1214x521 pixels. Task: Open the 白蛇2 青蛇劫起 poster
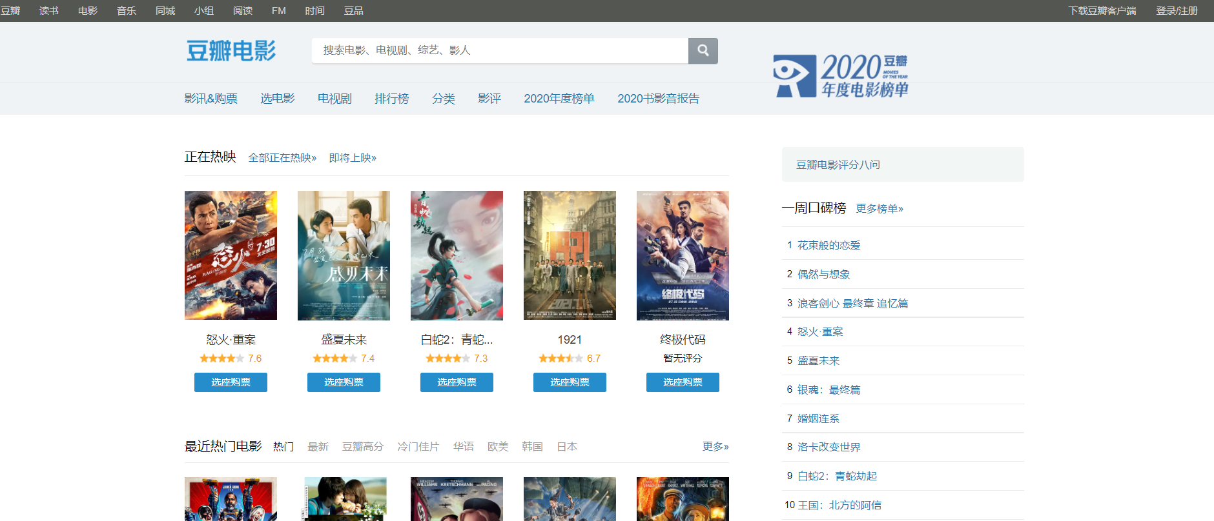(x=457, y=255)
